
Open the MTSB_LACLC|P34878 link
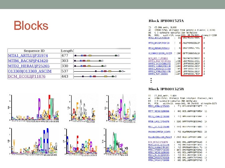click(159, 121)
